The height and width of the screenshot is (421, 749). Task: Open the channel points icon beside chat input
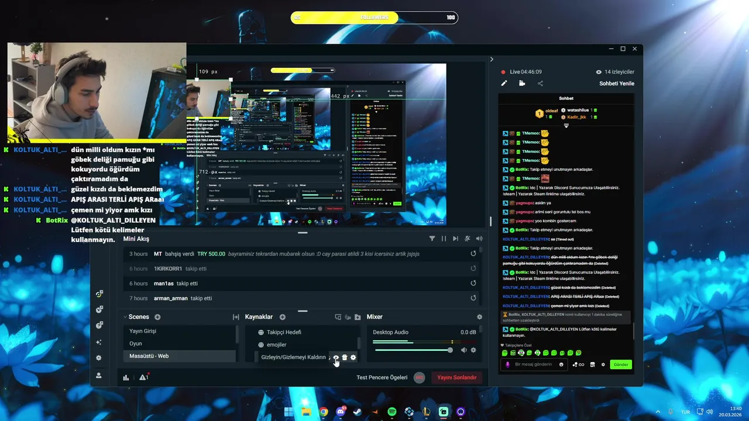[578, 364]
